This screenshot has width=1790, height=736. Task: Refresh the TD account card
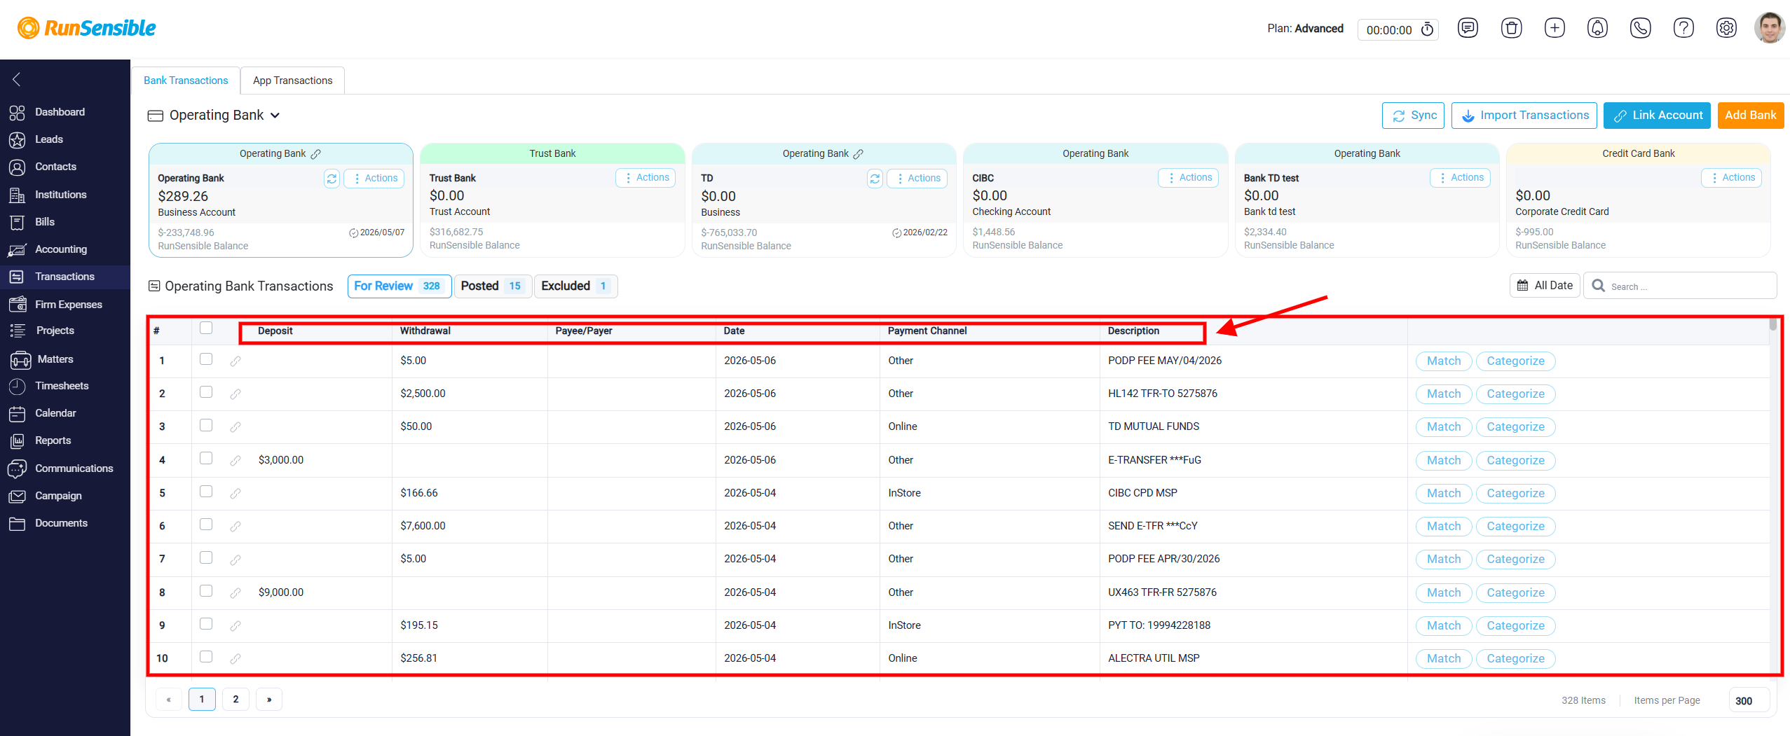(x=875, y=179)
